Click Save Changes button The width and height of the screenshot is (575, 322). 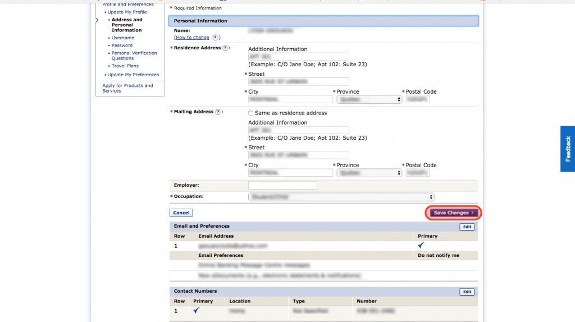coord(454,213)
